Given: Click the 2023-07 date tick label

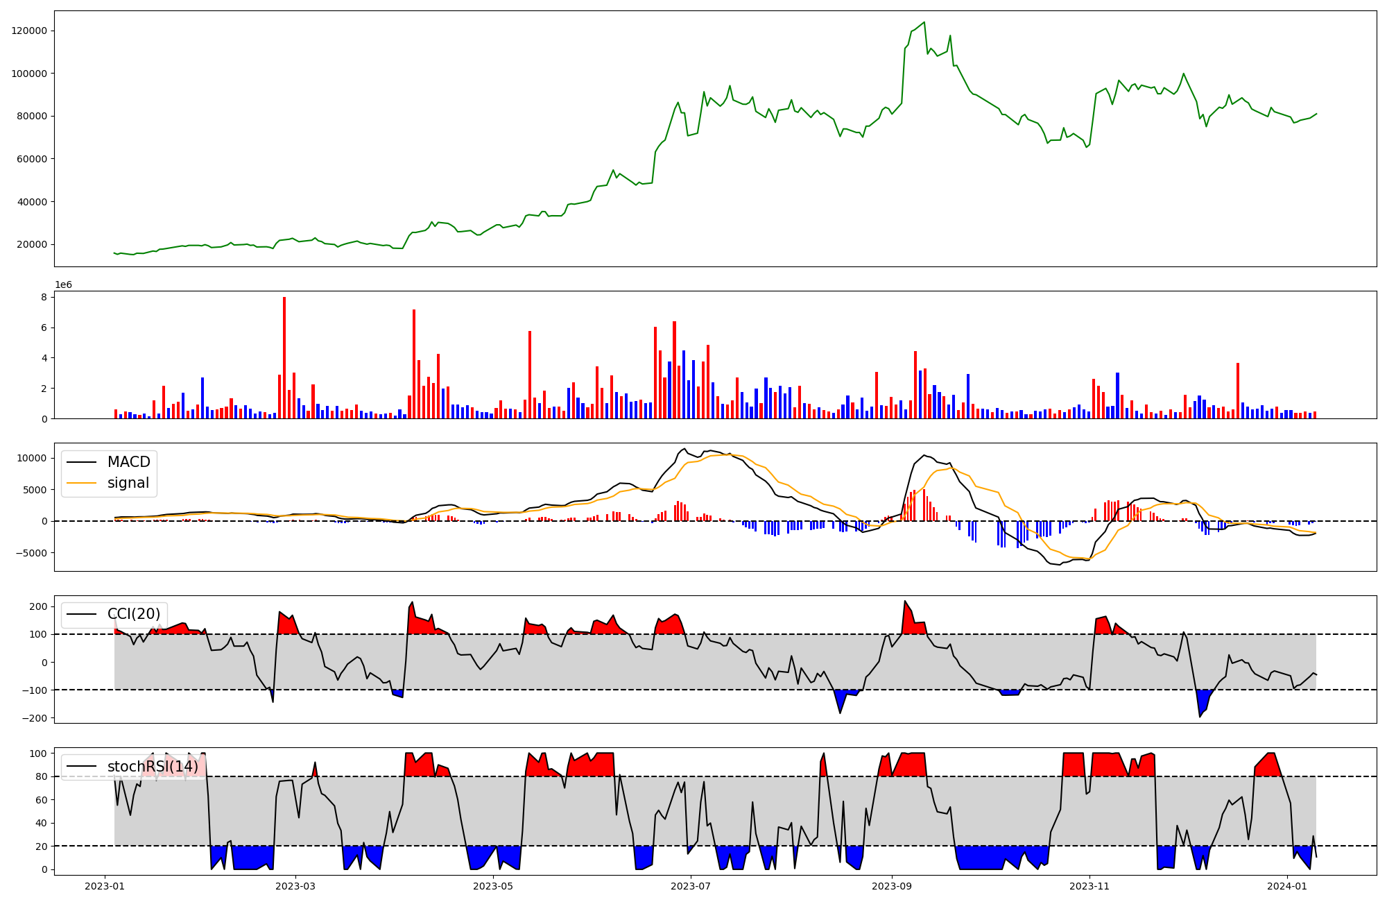Looking at the screenshot, I should click(691, 886).
